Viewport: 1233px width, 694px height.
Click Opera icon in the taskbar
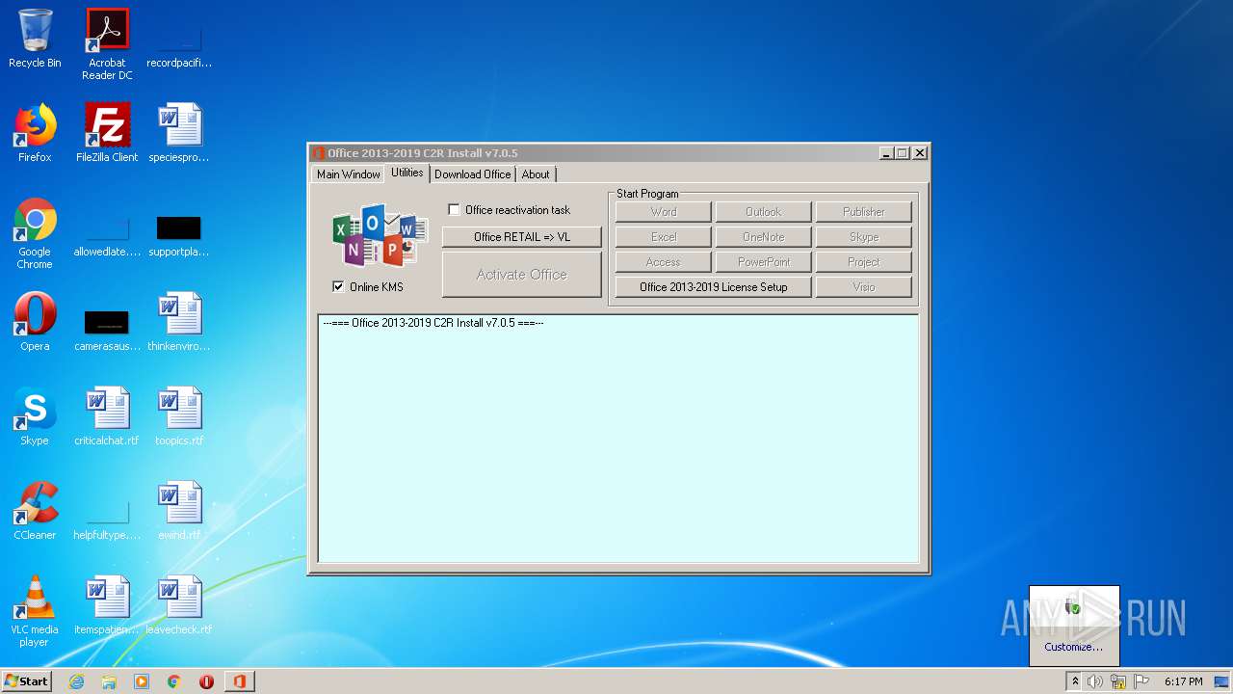click(x=206, y=681)
